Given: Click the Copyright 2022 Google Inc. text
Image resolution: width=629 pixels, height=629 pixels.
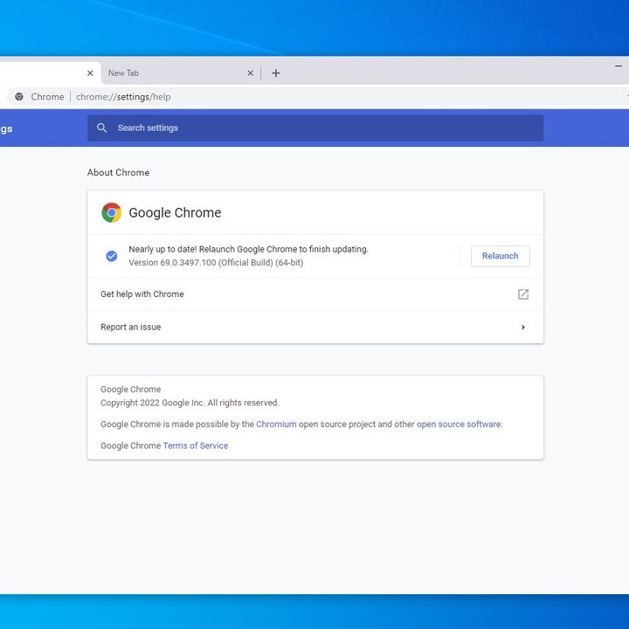Looking at the screenshot, I should pos(190,403).
